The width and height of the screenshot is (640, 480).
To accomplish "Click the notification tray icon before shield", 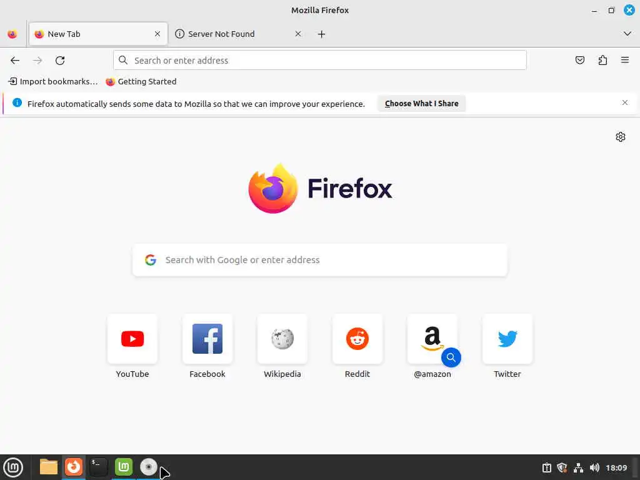I will [x=546, y=467].
